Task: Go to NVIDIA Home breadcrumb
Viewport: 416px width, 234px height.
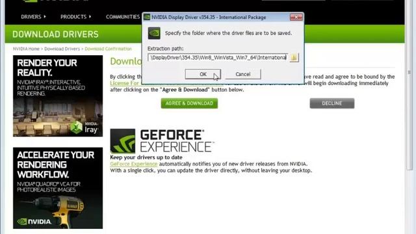Action: (x=26, y=49)
